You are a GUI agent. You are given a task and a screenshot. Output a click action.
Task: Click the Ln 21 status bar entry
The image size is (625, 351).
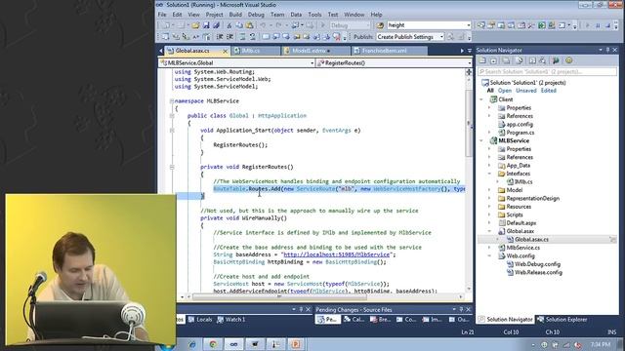click(468, 332)
